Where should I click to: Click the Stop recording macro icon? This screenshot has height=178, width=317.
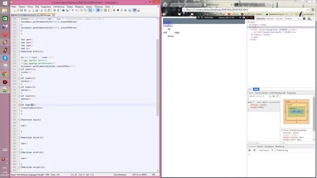(x=118, y=10)
